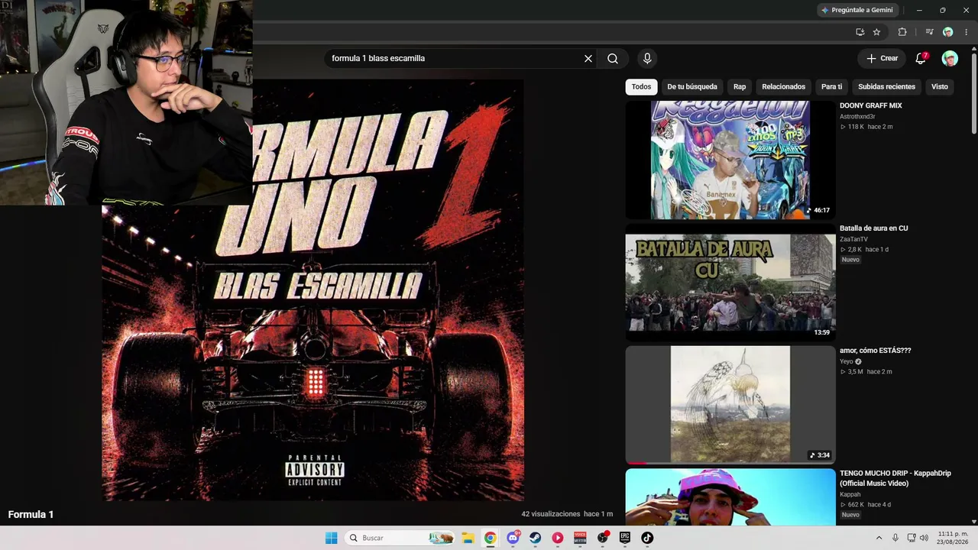The image size is (978, 550).
Task: Install the app via the address bar icon
Action: point(860,32)
